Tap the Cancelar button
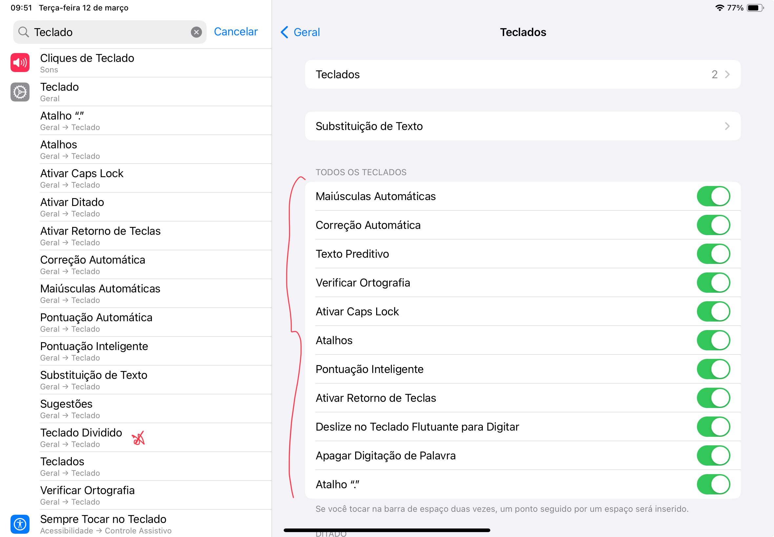 tap(235, 32)
